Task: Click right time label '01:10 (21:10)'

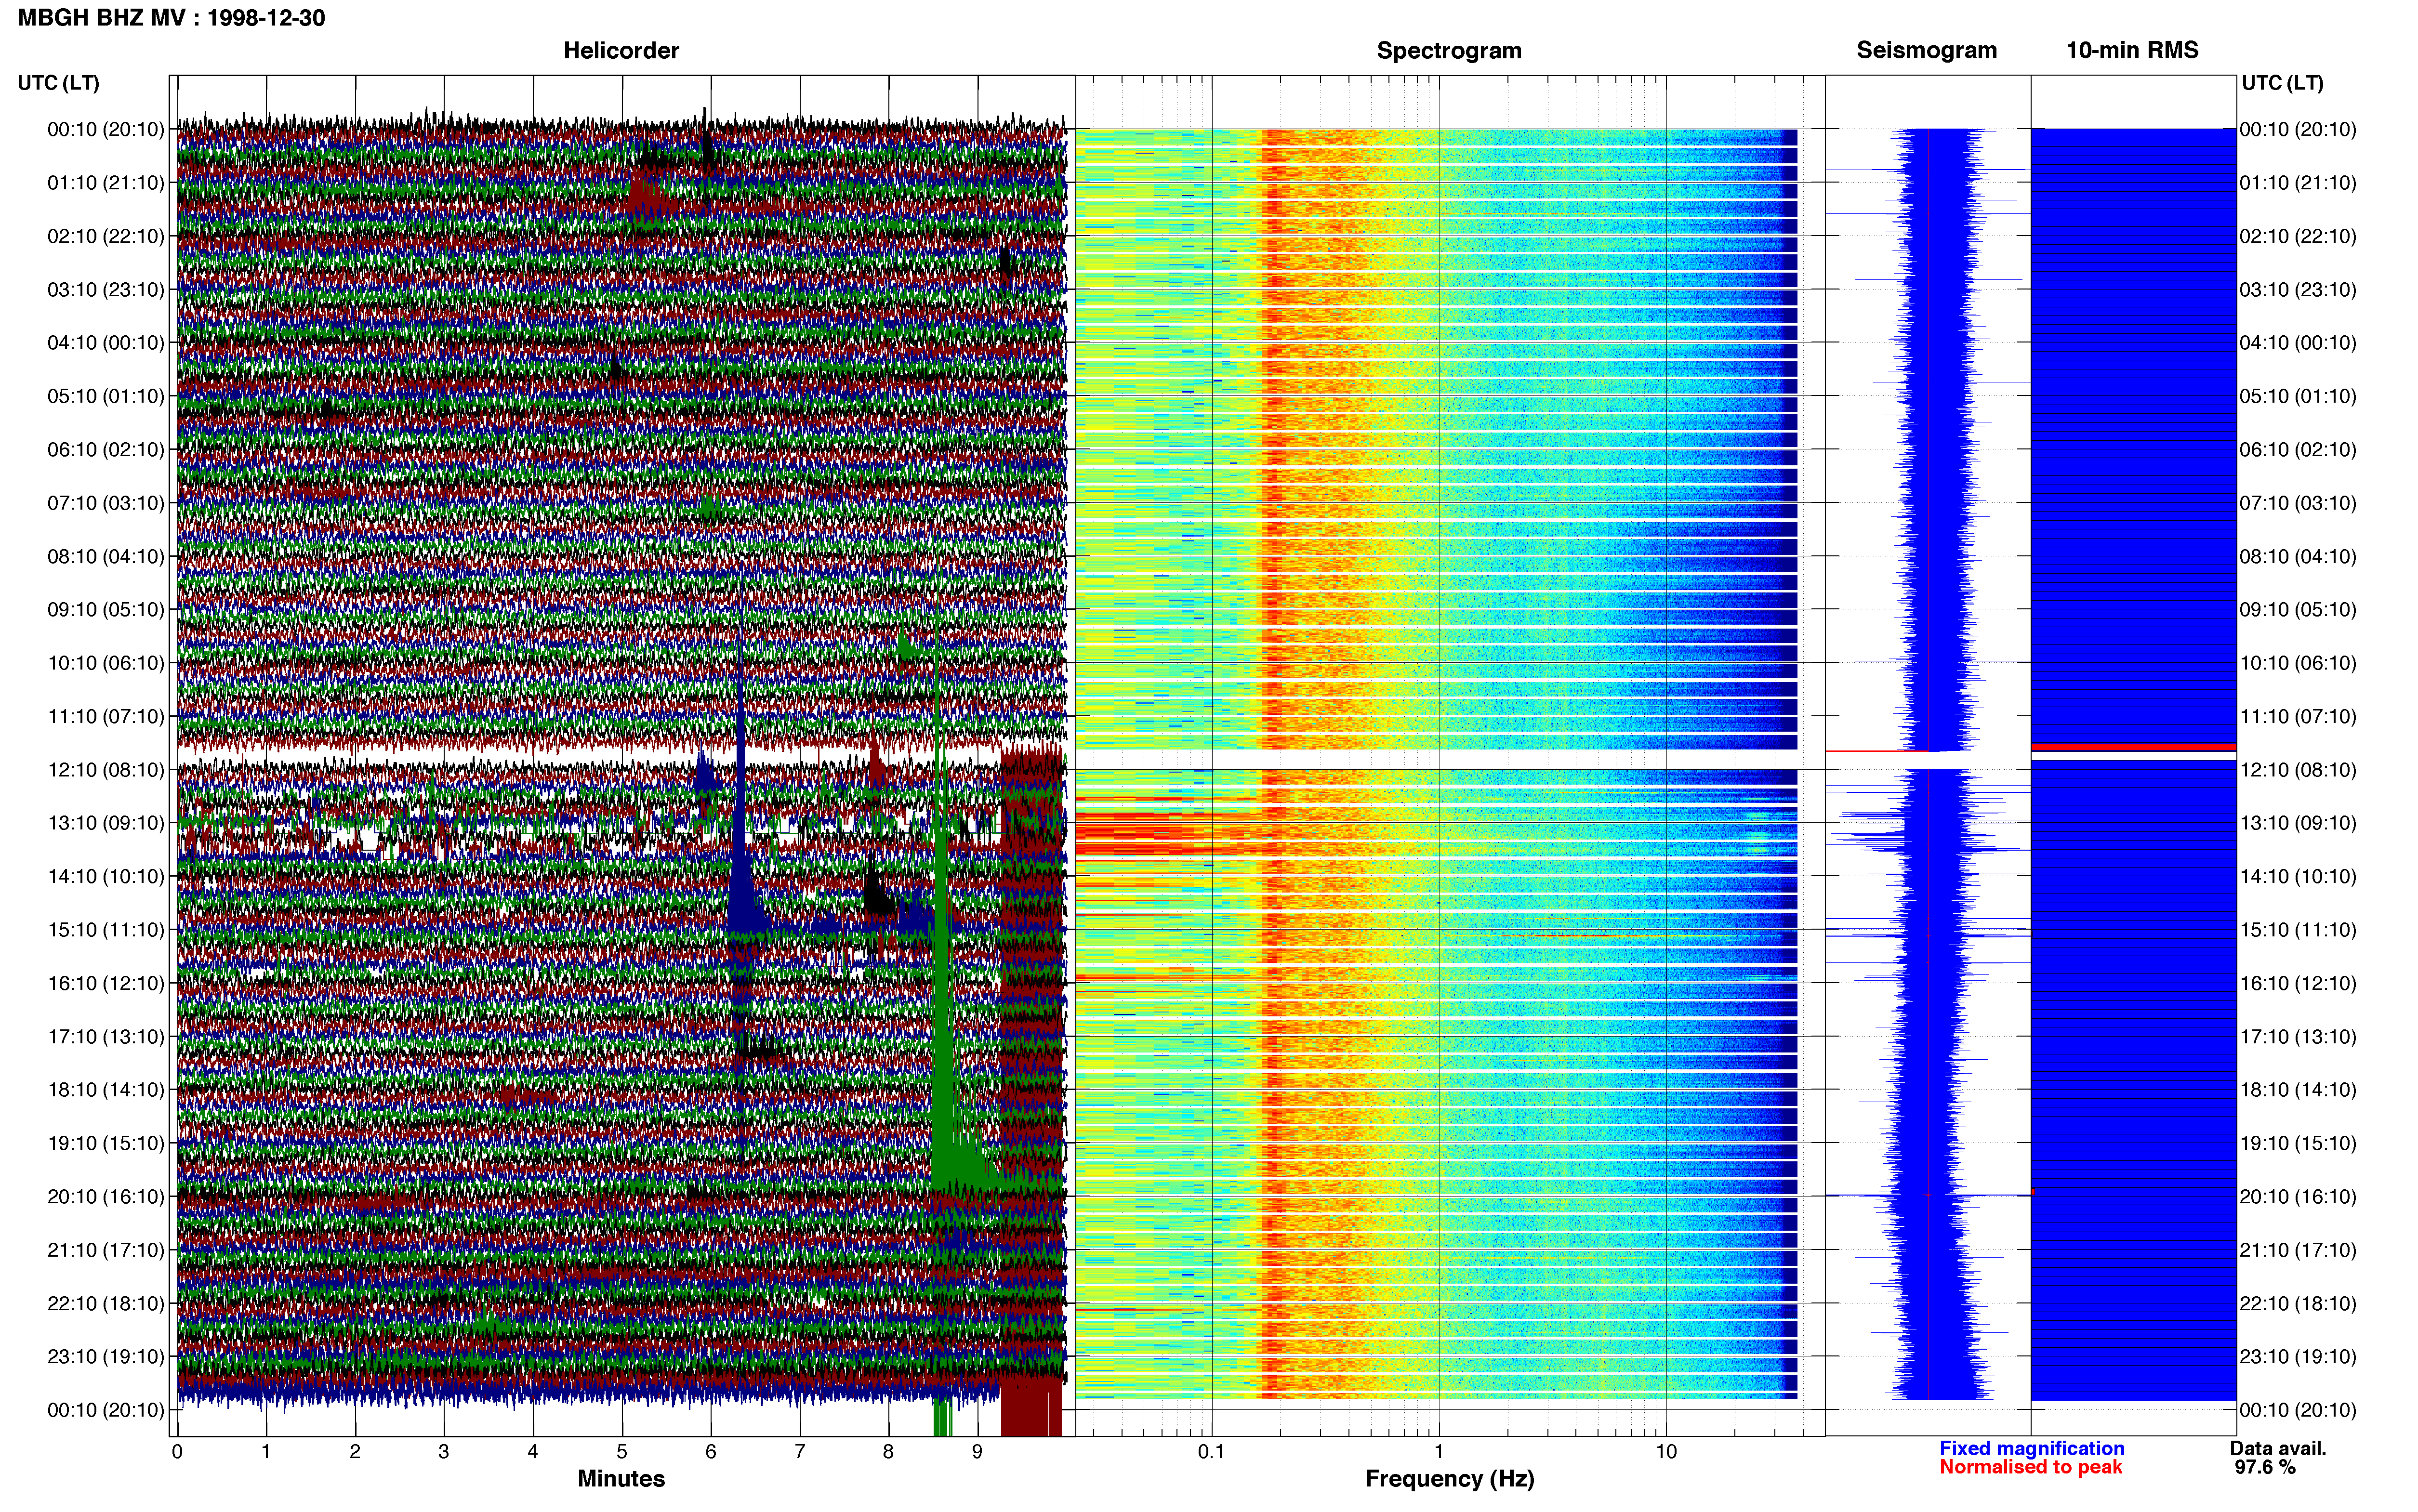Action: (2298, 183)
